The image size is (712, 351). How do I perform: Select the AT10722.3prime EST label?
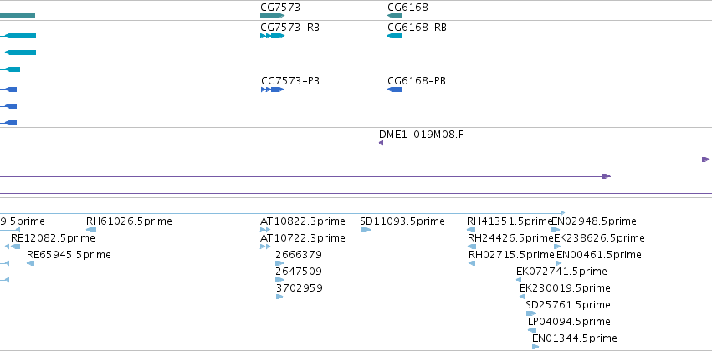(302, 238)
